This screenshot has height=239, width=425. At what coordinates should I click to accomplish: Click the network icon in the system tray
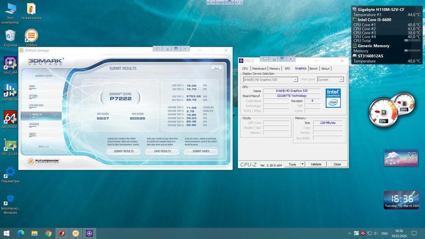(369, 233)
